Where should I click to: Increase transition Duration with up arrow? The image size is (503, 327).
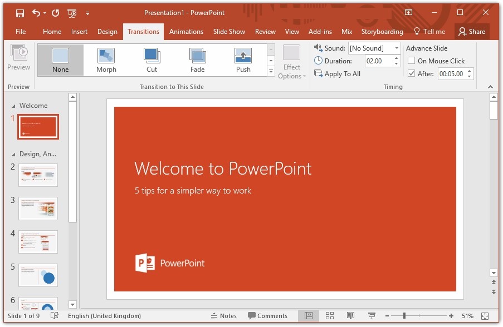click(x=397, y=58)
